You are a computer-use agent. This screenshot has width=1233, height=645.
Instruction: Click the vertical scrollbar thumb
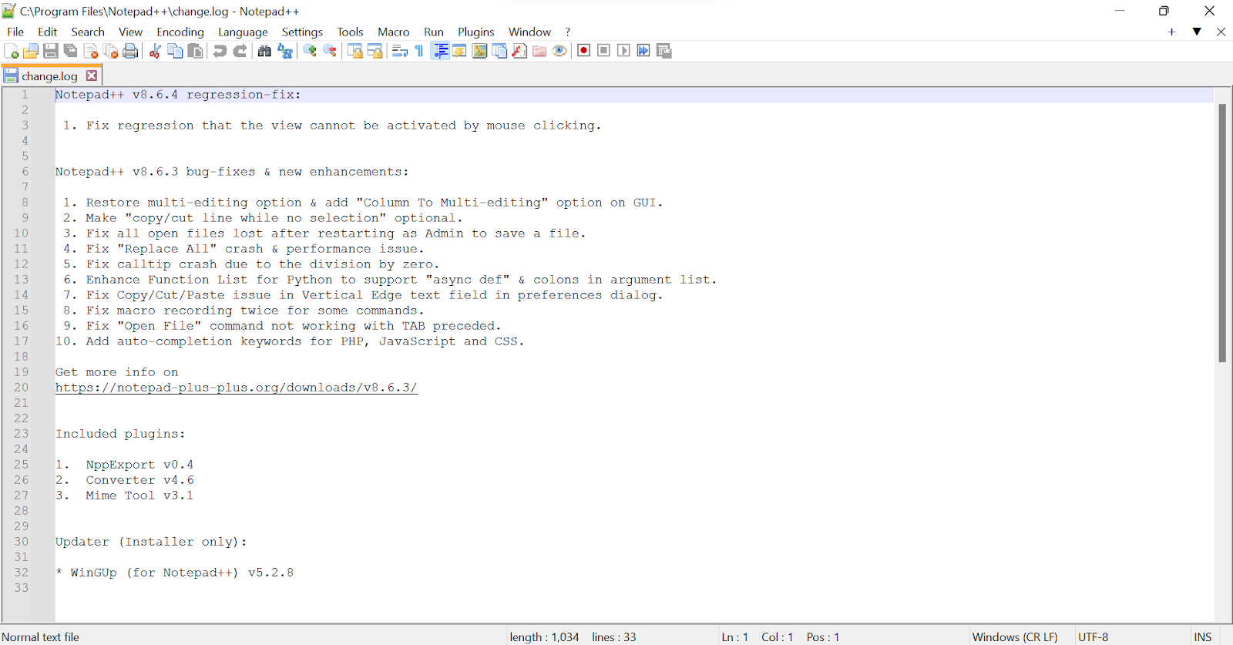pyautogui.click(x=1222, y=233)
